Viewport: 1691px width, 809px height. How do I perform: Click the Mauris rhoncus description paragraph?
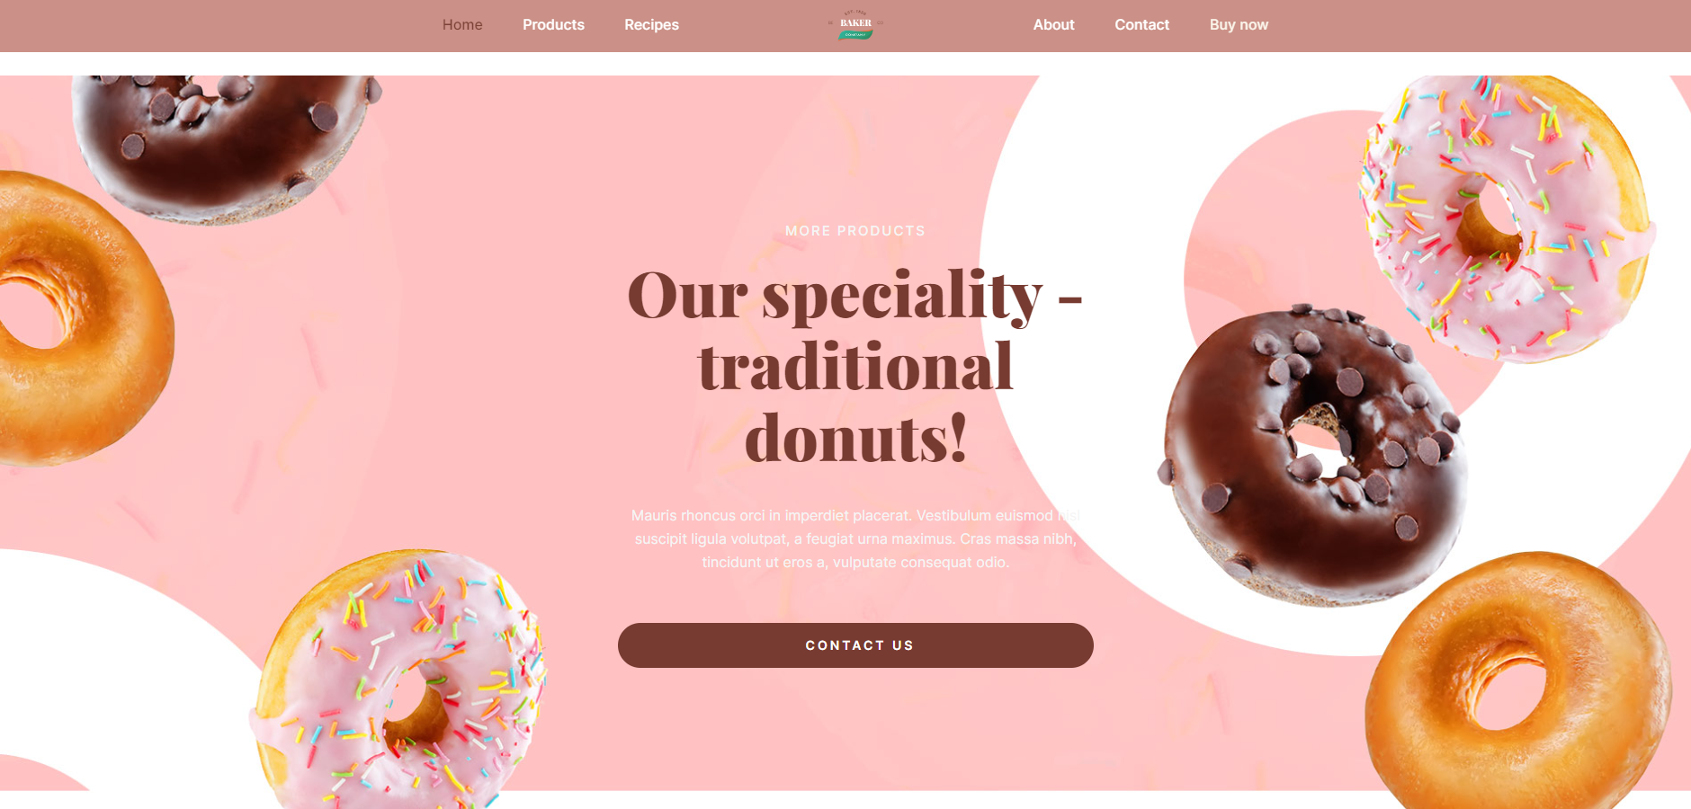(x=855, y=538)
